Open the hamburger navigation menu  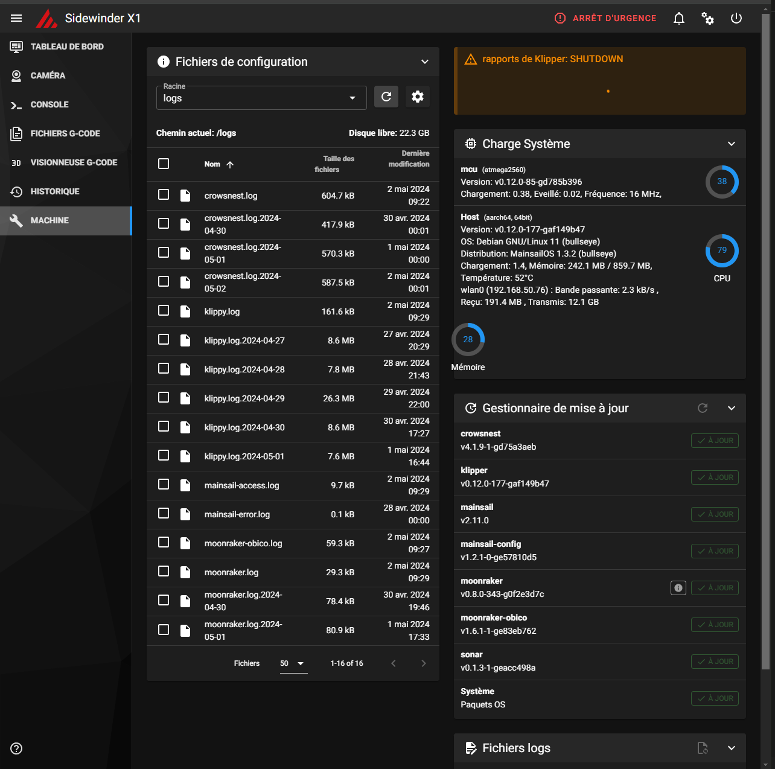click(16, 18)
